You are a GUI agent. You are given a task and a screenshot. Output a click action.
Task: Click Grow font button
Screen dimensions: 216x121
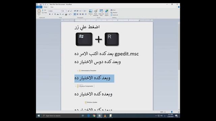[x=69, y=11]
